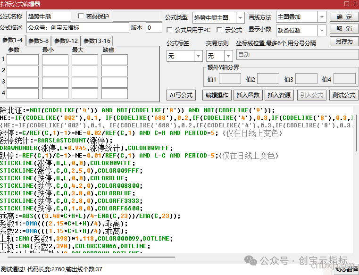Enable the 密码保护 checkbox
The width and height of the screenshot is (359, 275).
click(x=81, y=16)
